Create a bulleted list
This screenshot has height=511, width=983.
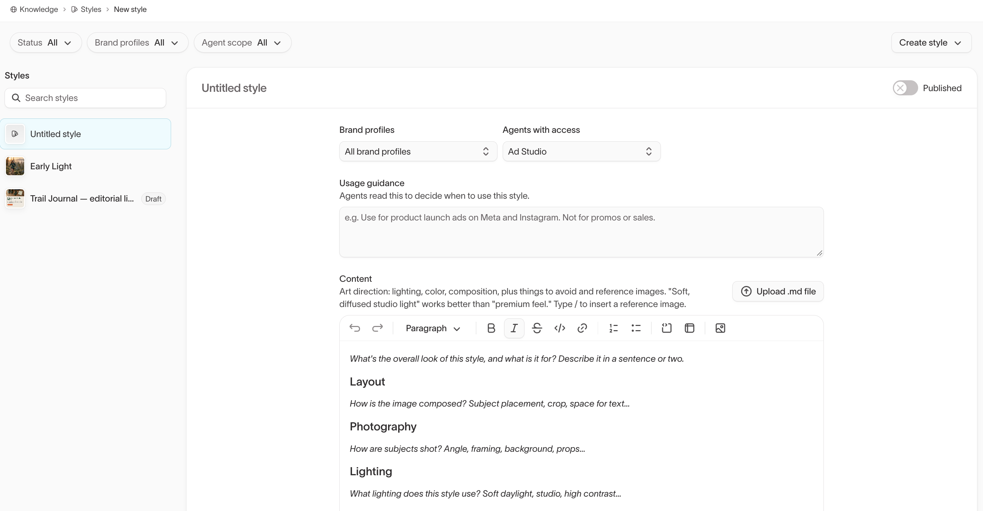636,328
